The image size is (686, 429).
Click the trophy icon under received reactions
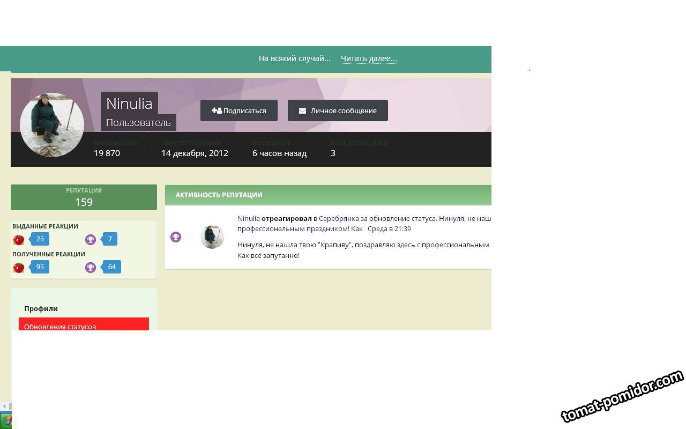[x=91, y=268]
